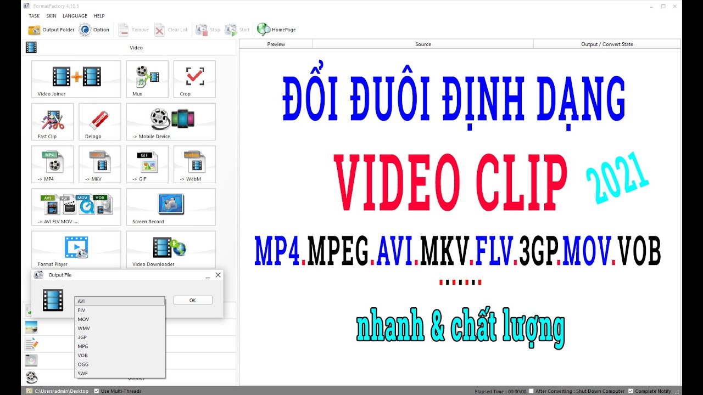Select convert to MP4
This screenshot has width=703, height=395.
coord(53,164)
